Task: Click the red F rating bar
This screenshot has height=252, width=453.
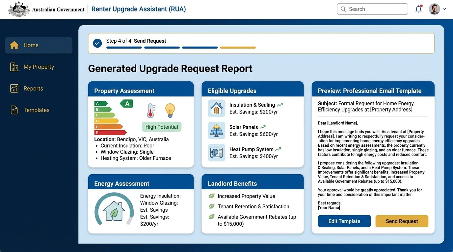Action: tap(111, 133)
